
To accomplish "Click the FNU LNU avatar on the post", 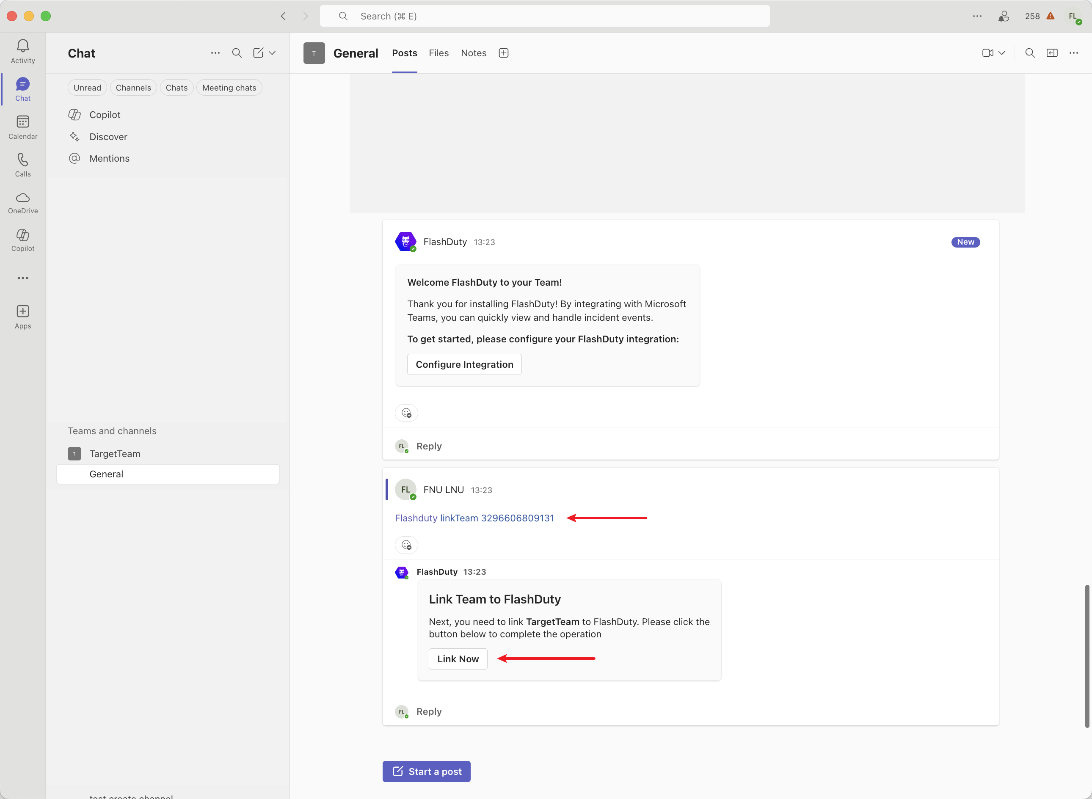I will pyautogui.click(x=405, y=490).
